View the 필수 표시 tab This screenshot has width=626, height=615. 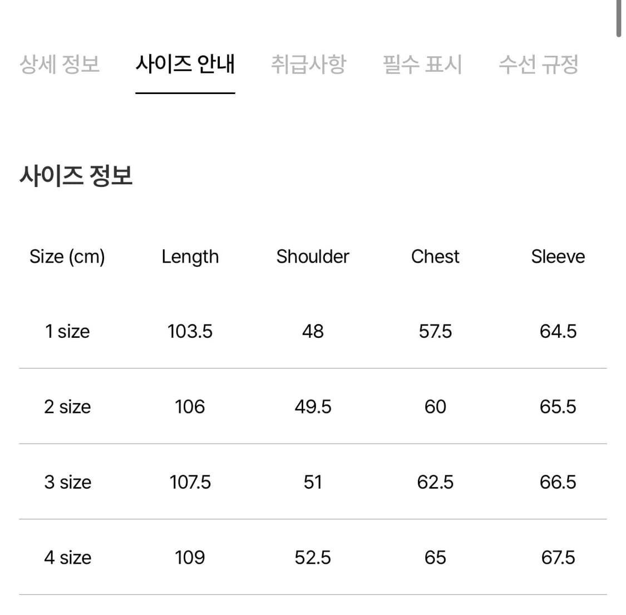pyautogui.click(x=422, y=65)
